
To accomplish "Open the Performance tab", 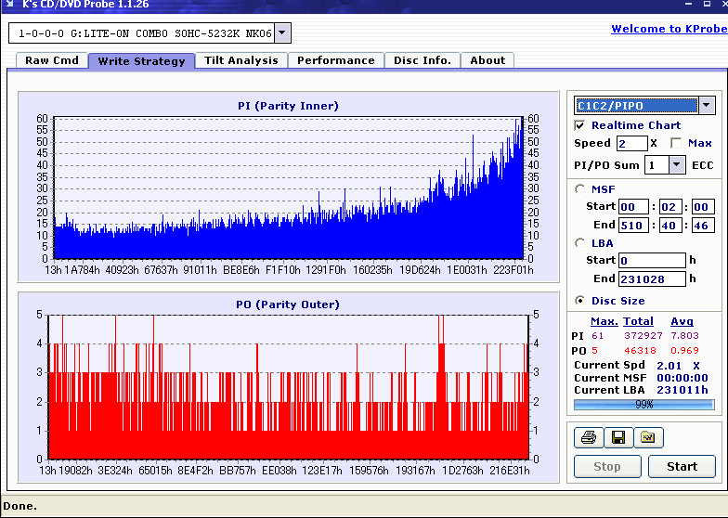I will pyautogui.click(x=336, y=60).
